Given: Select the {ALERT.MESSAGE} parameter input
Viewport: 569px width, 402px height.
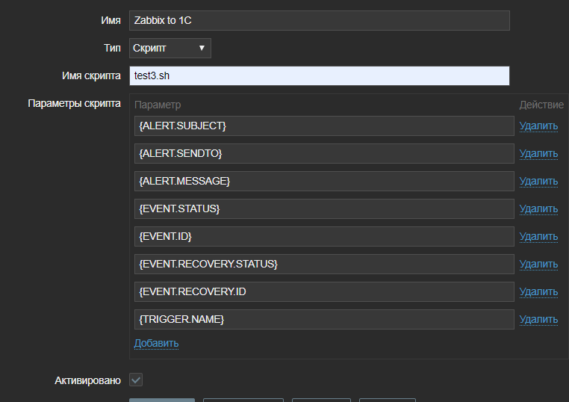Looking at the screenshot, I should (x=324, y=181).
